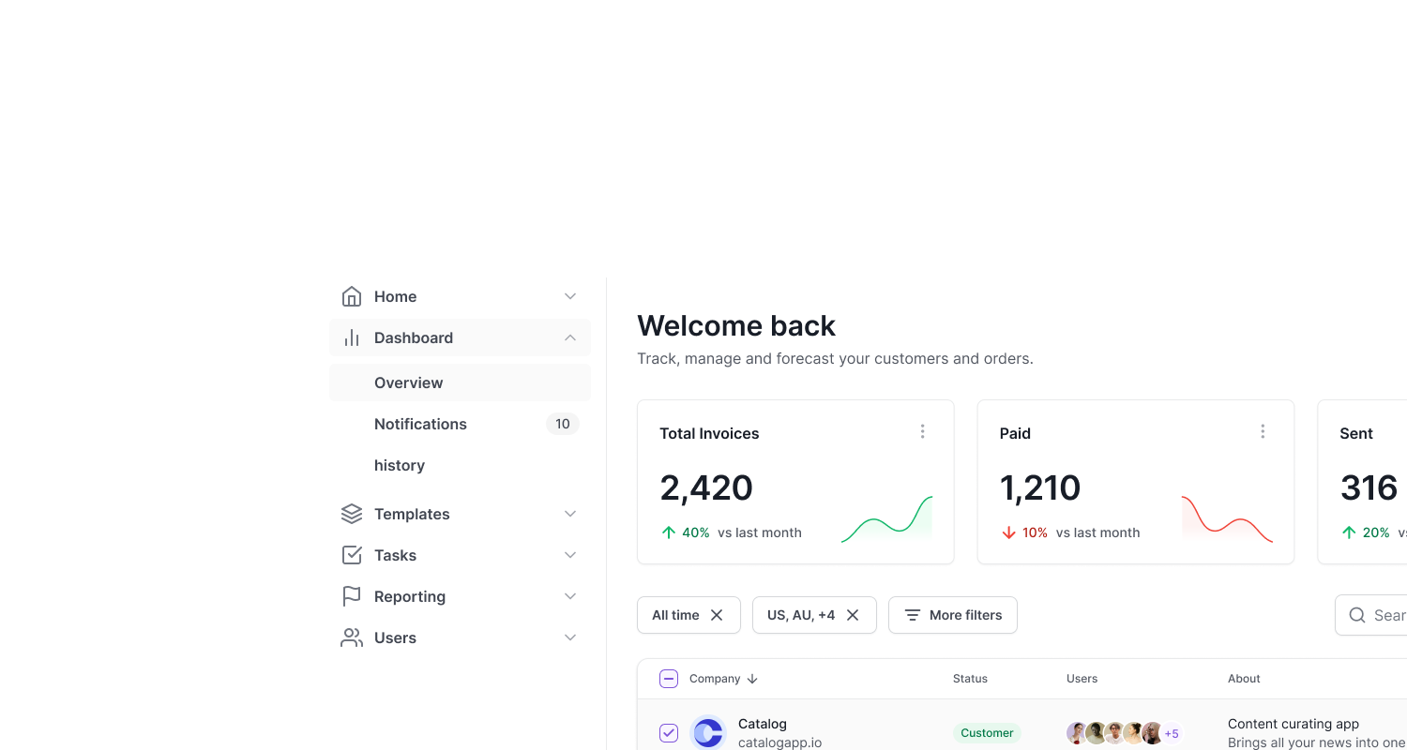
Task: Click the Templates layers icon
Action: 351,513
